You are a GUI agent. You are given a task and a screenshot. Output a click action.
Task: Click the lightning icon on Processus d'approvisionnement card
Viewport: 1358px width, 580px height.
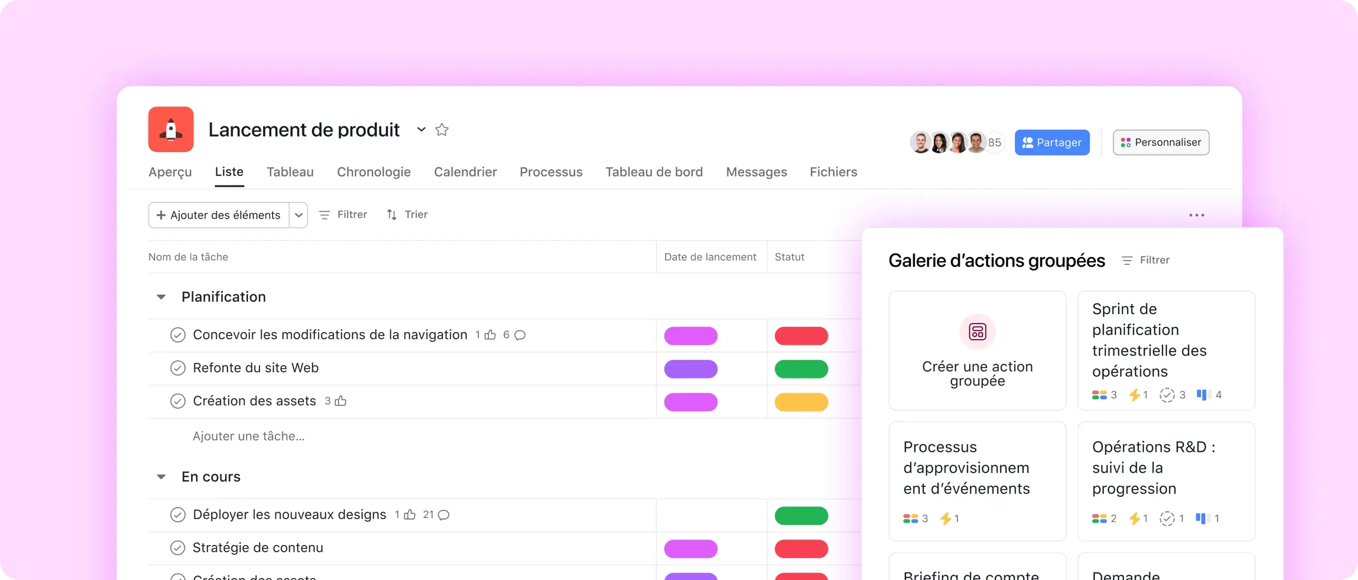[x=945, y=519]
